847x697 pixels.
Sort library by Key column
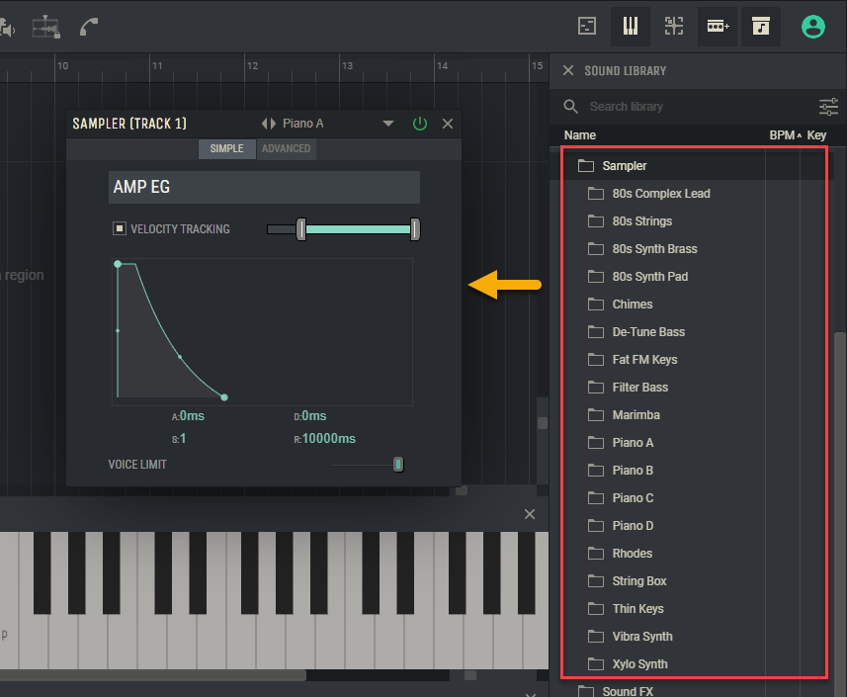(x=816, y=135)
